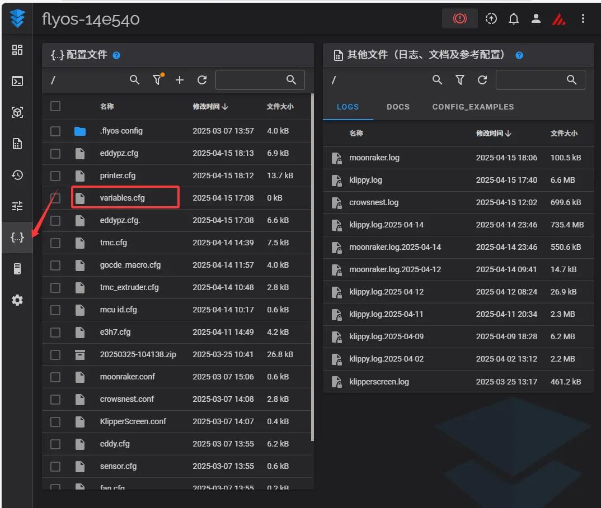601x508 pixels.
Task: Tick the checkbox for moonraker.conf
Action: click(55, 377)
